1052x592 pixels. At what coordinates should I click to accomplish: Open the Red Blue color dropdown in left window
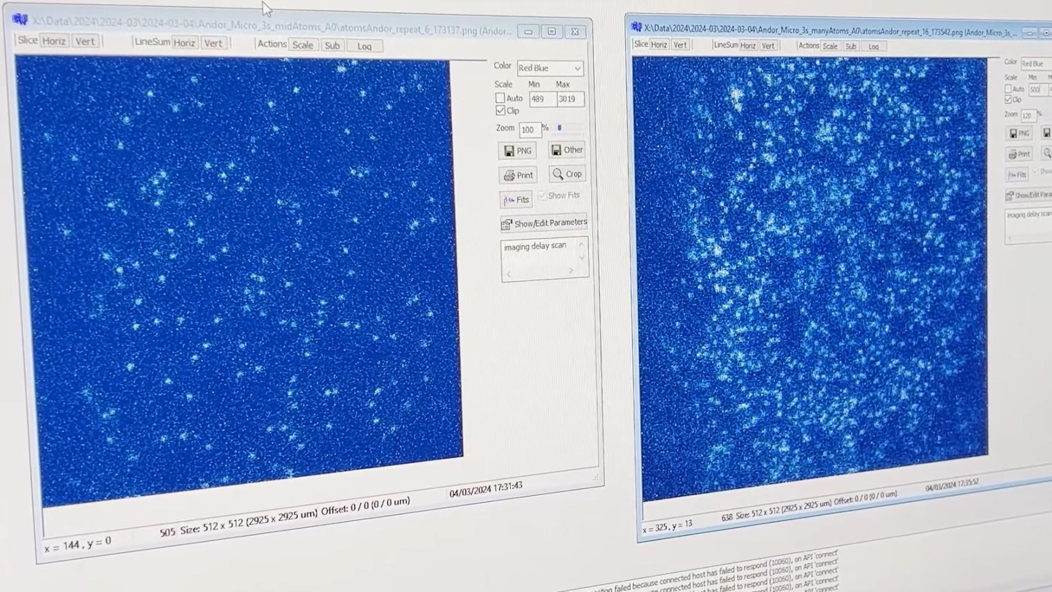pyautogui.click(x=549, y=68)
